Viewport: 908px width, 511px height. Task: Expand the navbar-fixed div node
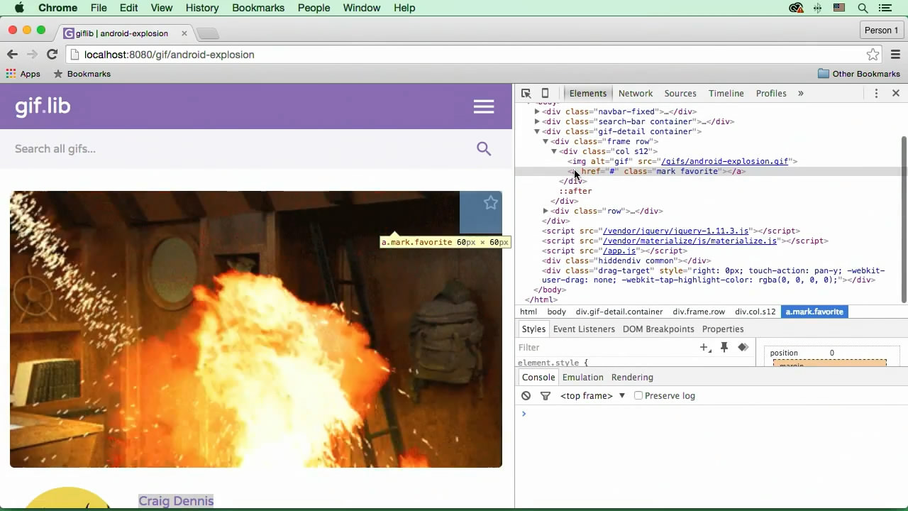[x=537, y=111]
